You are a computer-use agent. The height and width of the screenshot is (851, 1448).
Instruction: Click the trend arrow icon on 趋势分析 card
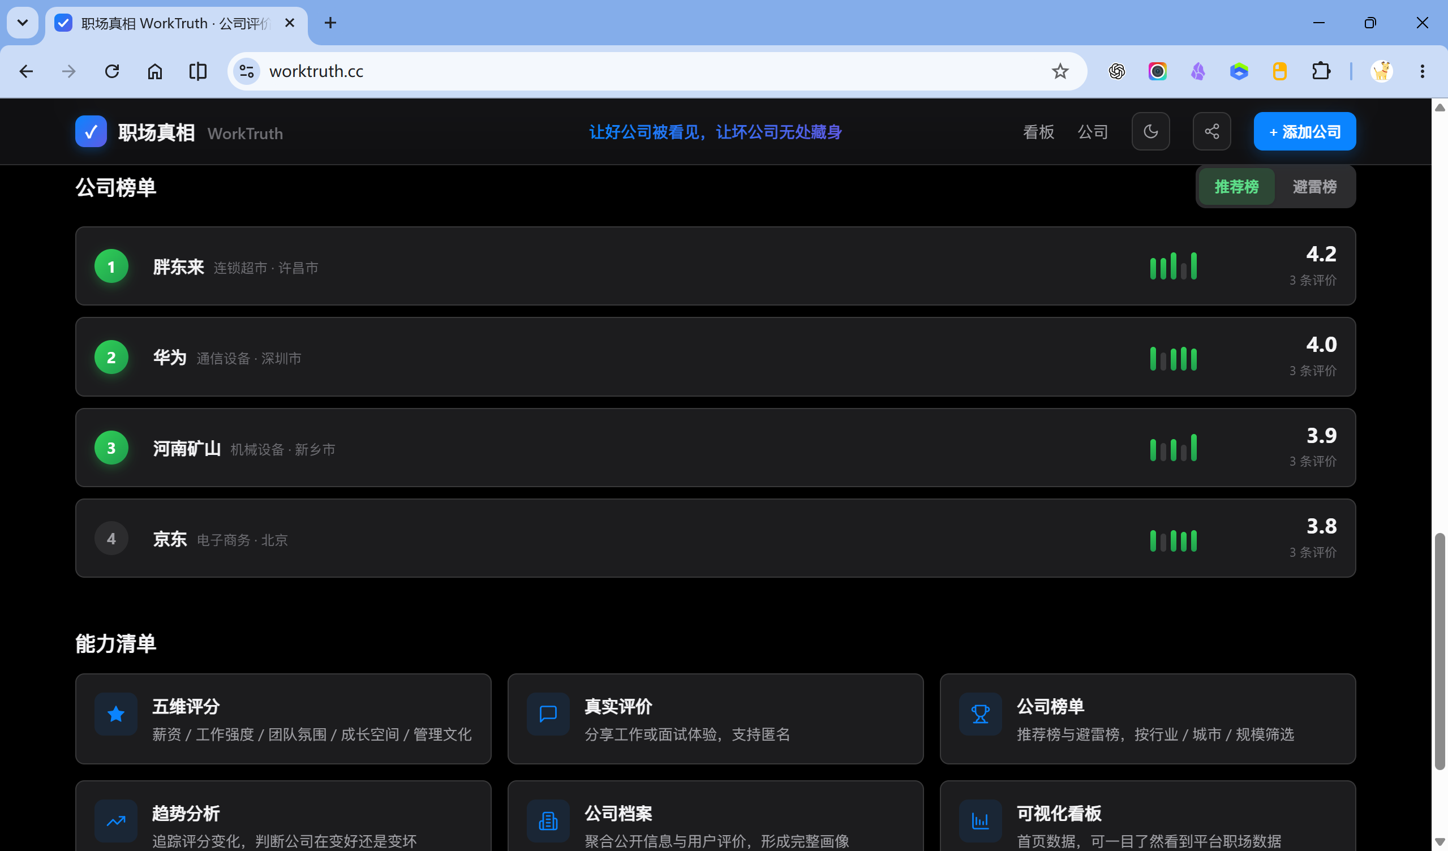coord(115,821)
